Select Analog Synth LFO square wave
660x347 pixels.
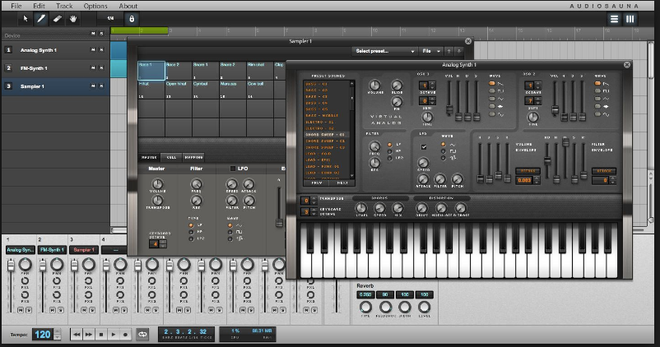tap(444, 151)
